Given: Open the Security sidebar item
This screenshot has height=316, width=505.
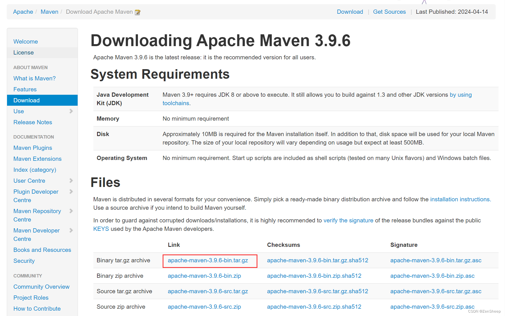Looking at the screenshot, I should click(x=24, y=261).
